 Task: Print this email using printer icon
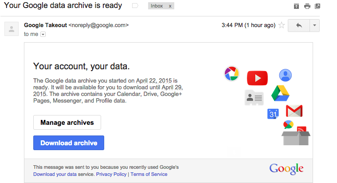(x=307, y=6)
